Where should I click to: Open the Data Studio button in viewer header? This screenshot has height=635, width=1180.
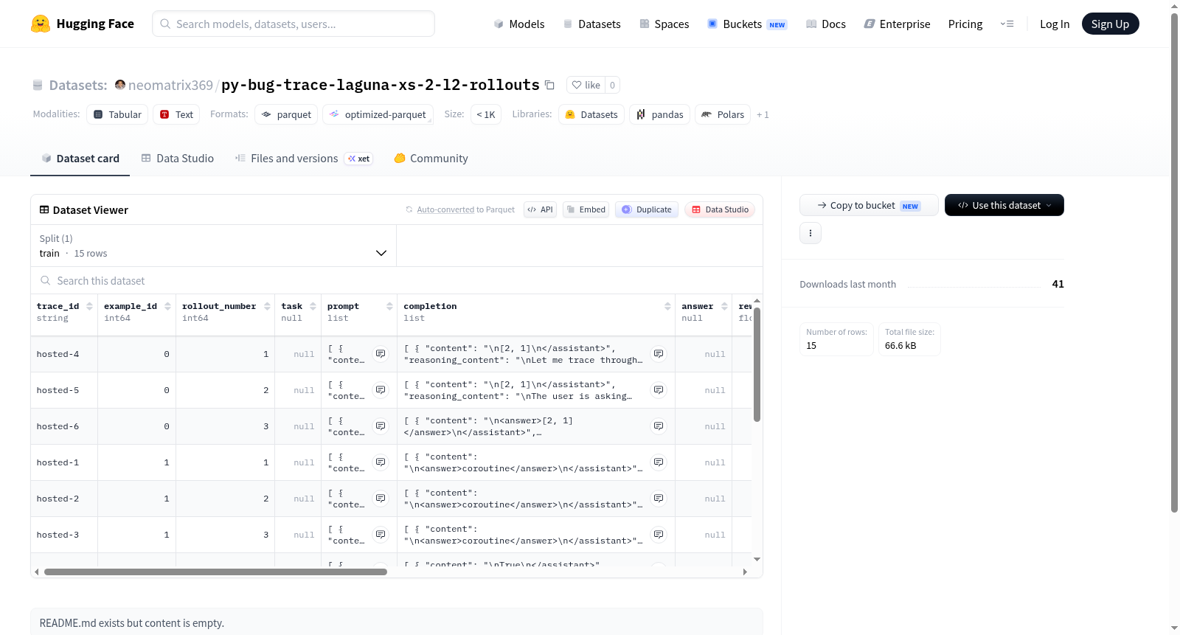(720, 209)
